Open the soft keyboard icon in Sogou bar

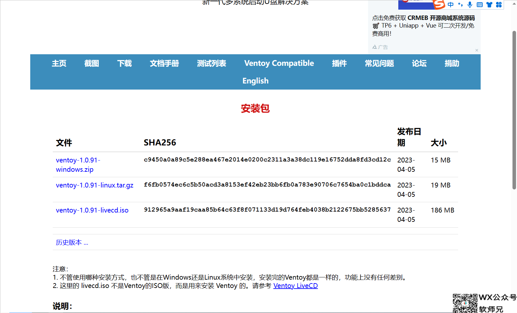(480, 4)
